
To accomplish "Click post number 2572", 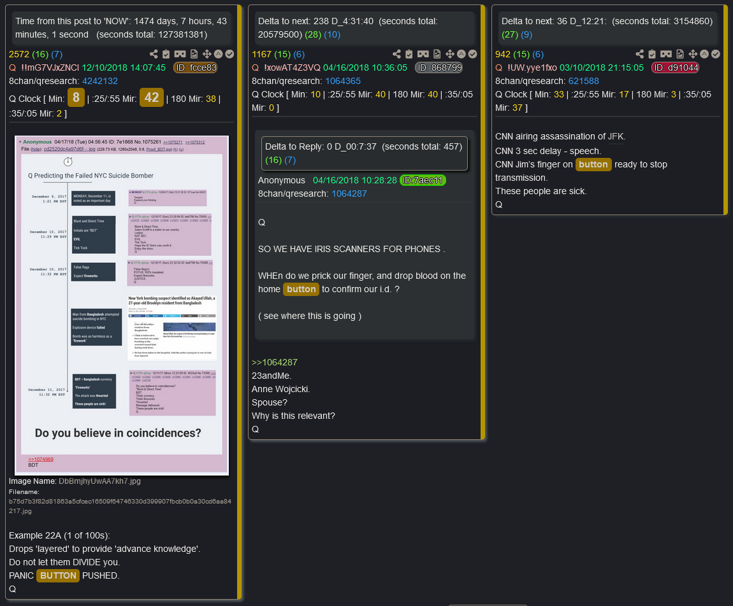I will 18,54.
